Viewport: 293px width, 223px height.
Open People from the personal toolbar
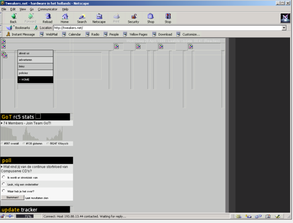click(x=111, y=34)
